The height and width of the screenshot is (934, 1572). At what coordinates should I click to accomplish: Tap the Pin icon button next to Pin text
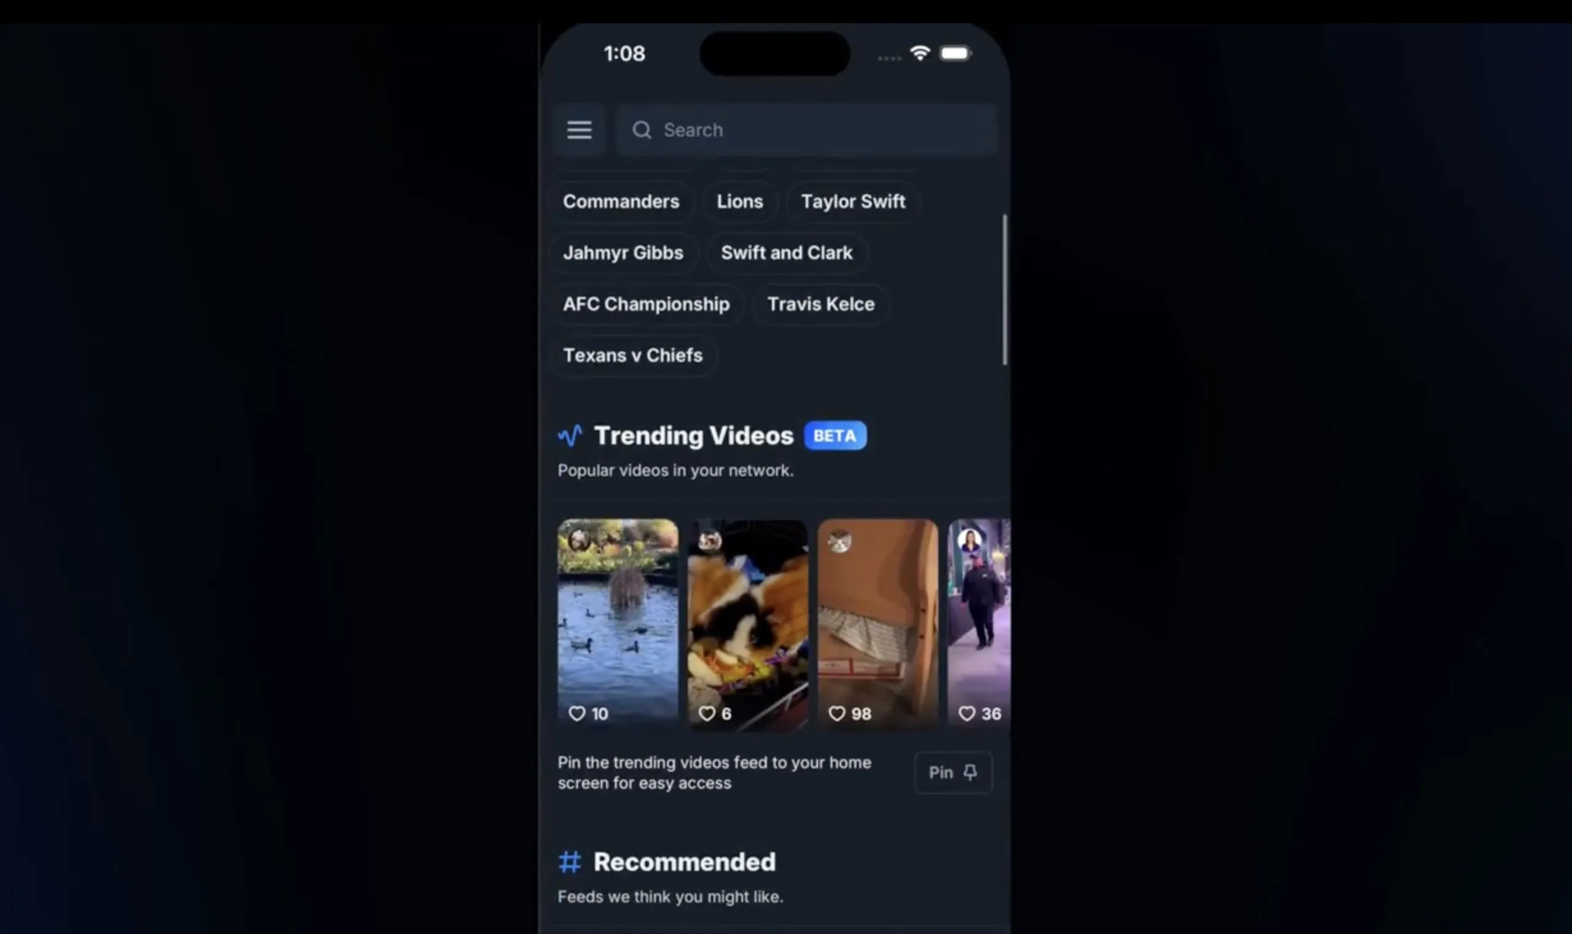(970, 771)
